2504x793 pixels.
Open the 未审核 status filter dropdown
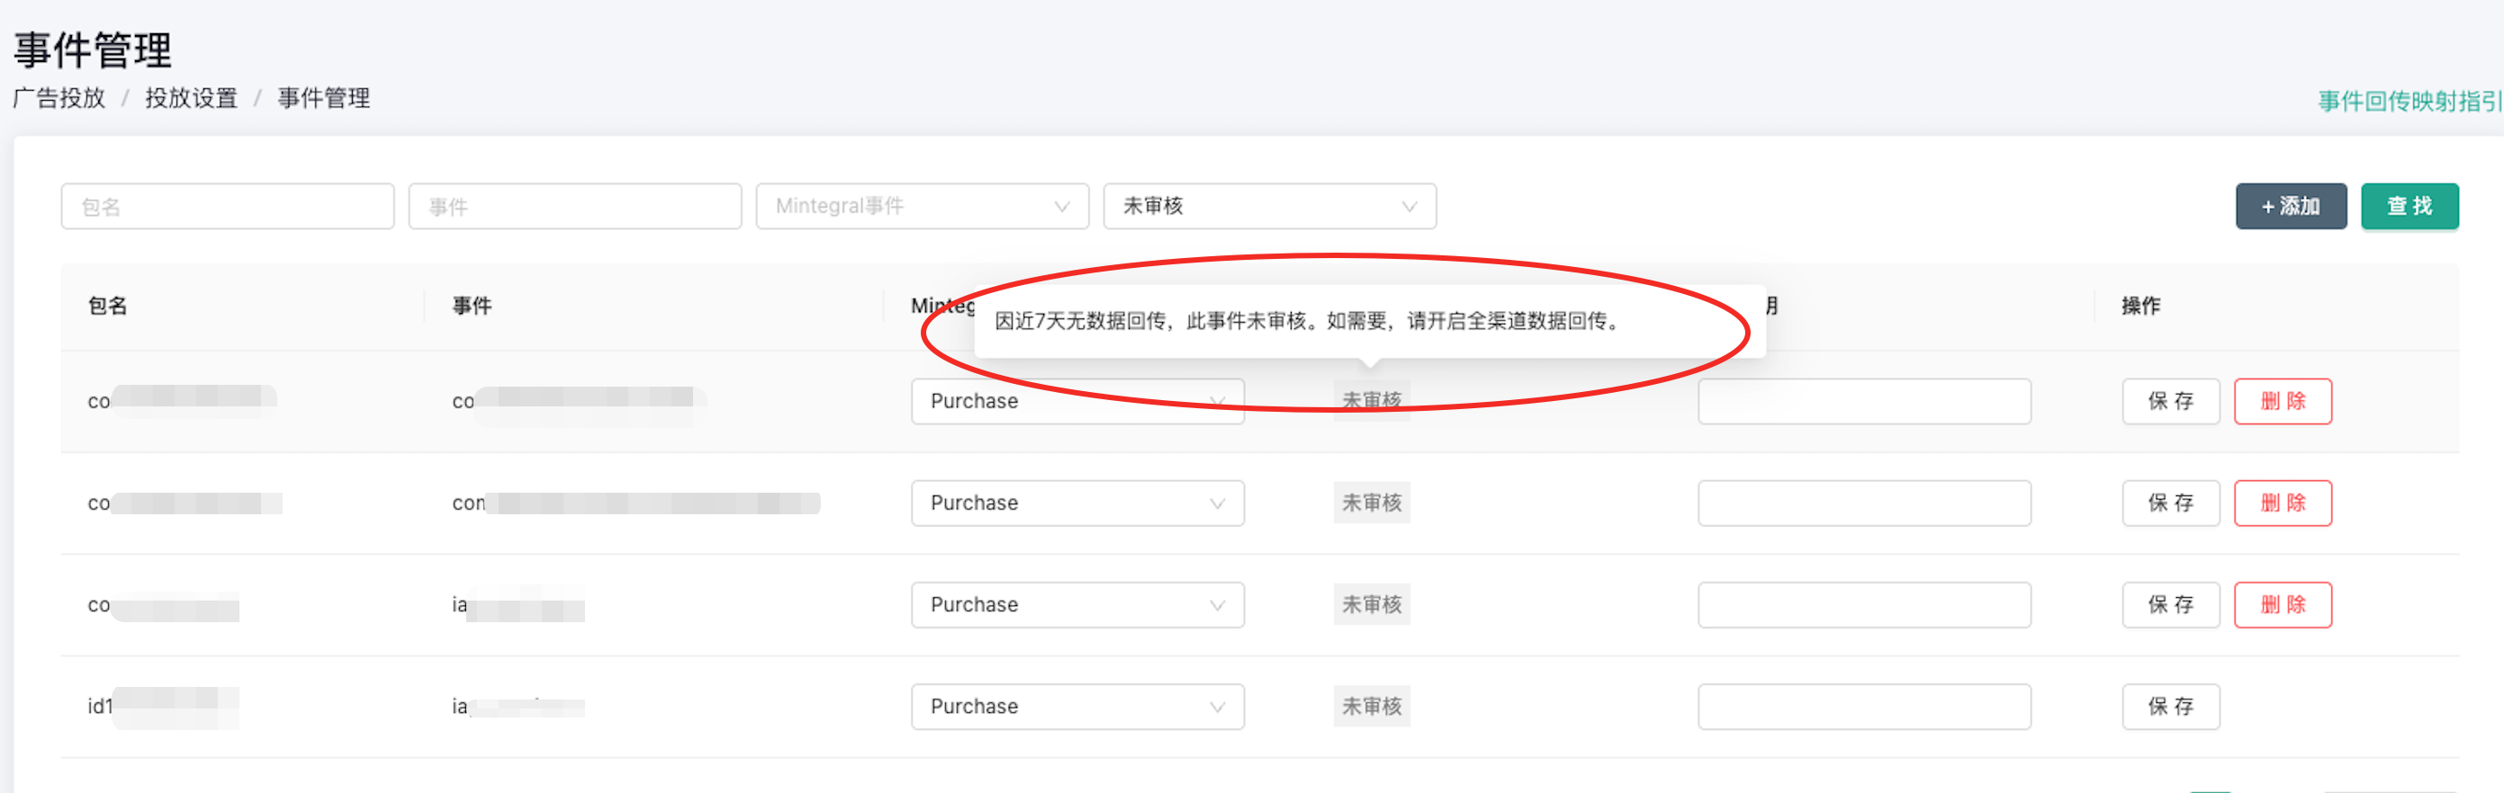tap(1269, 206)
